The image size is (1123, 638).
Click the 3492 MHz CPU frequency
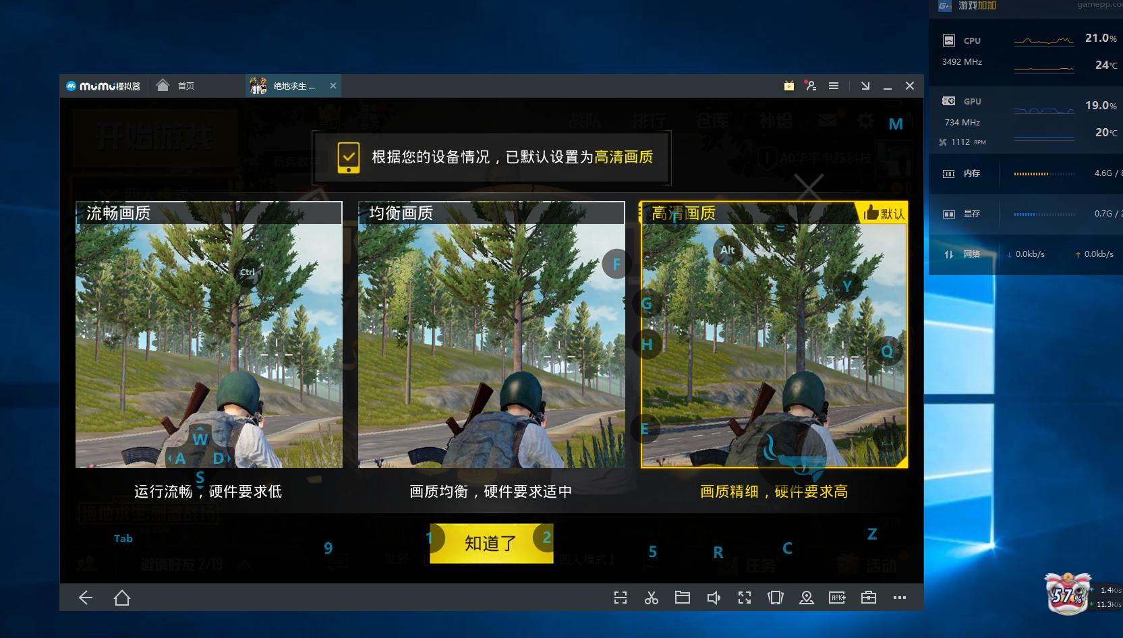point(962,62)
